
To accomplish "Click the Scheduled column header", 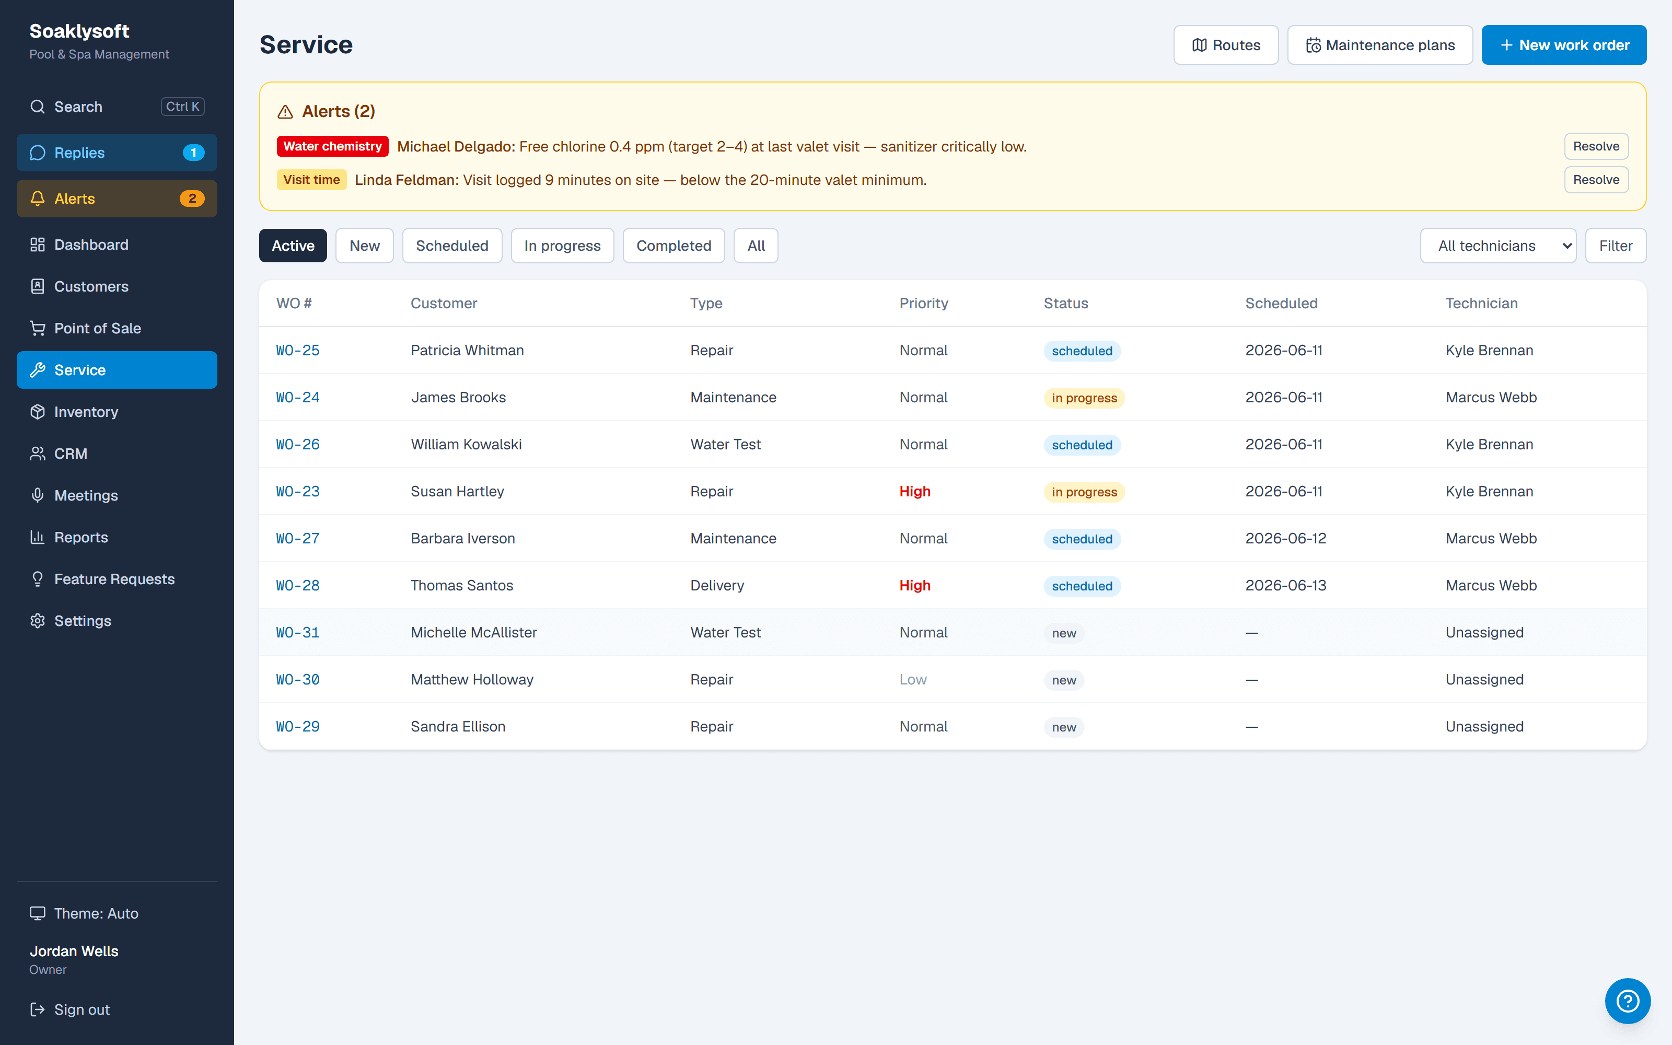I will (x=1281, y=304).
